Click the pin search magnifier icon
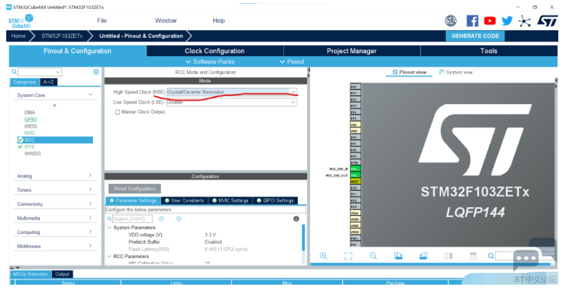Screen dimensions: 562x289 [491, 256]
